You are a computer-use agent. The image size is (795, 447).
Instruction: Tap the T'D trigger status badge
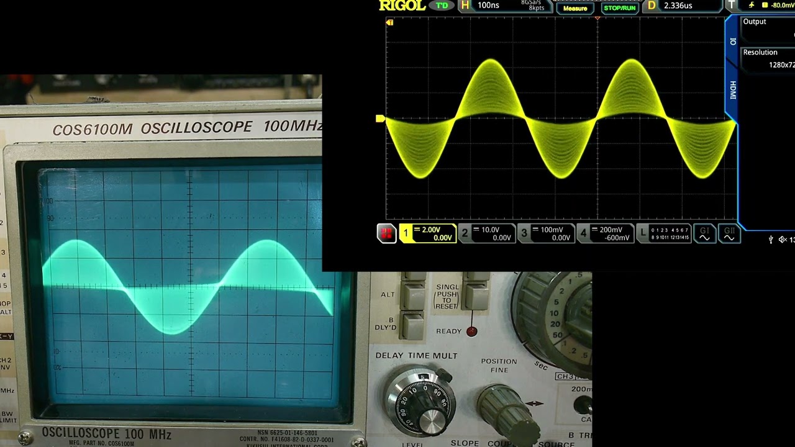[x=442, y=6]
